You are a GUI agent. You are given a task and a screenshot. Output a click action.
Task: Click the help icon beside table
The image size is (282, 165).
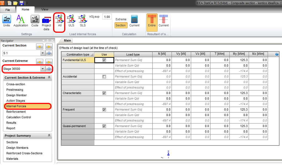click(277, 54)
